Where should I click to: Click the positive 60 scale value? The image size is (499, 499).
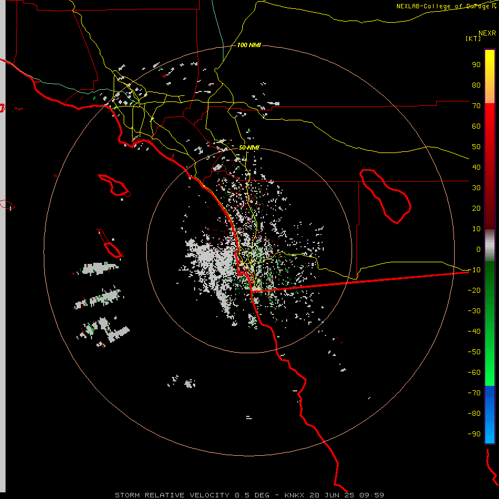[476, 126]
